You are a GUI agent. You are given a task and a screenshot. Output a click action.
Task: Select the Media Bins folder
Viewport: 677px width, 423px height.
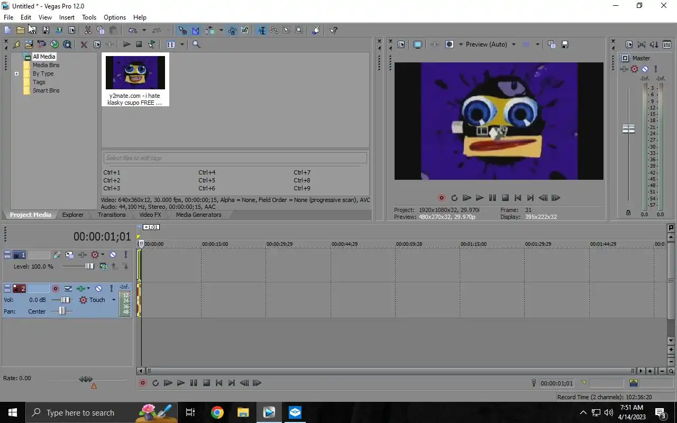tap(46, 65)
